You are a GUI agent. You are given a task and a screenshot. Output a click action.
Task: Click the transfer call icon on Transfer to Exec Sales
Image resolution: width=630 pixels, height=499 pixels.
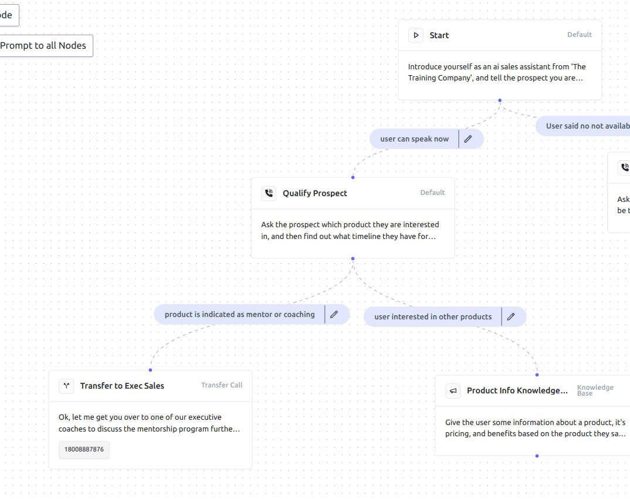tap(66, 386)
